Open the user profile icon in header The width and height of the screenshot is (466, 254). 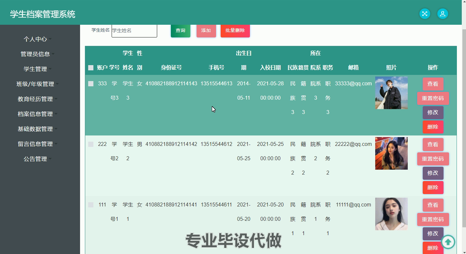[443, 14]
